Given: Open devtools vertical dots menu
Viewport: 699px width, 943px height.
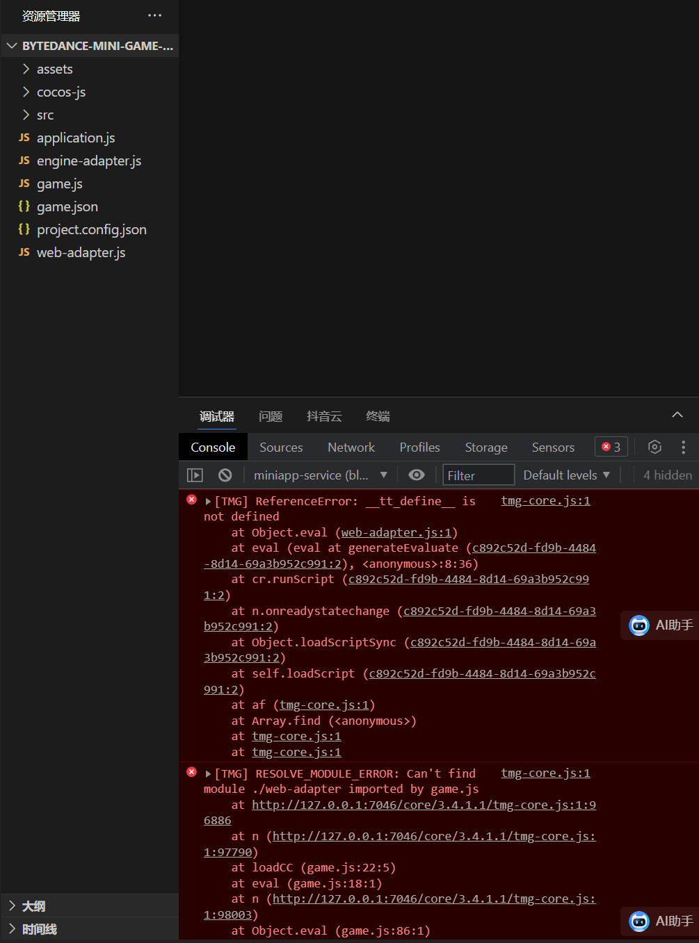Looking at the screenshot, I should pyautogui.click(x=683, y=447).
